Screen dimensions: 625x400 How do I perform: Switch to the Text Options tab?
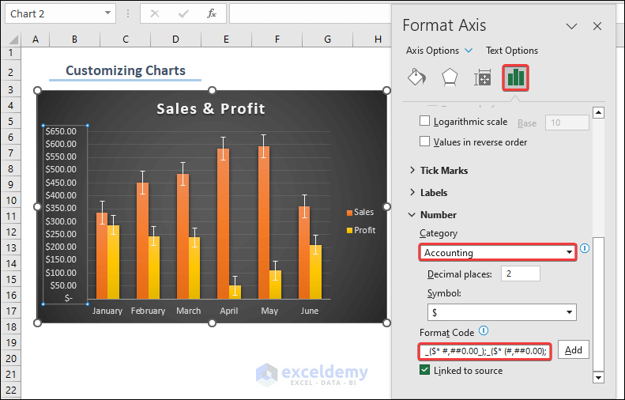pyautogui.click(x=512, y=51)
